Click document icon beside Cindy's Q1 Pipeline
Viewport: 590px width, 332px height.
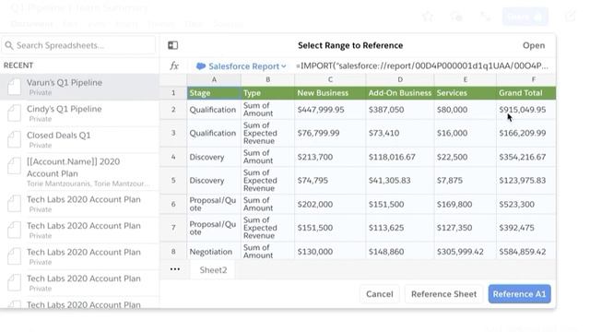[x=15, y=113]
